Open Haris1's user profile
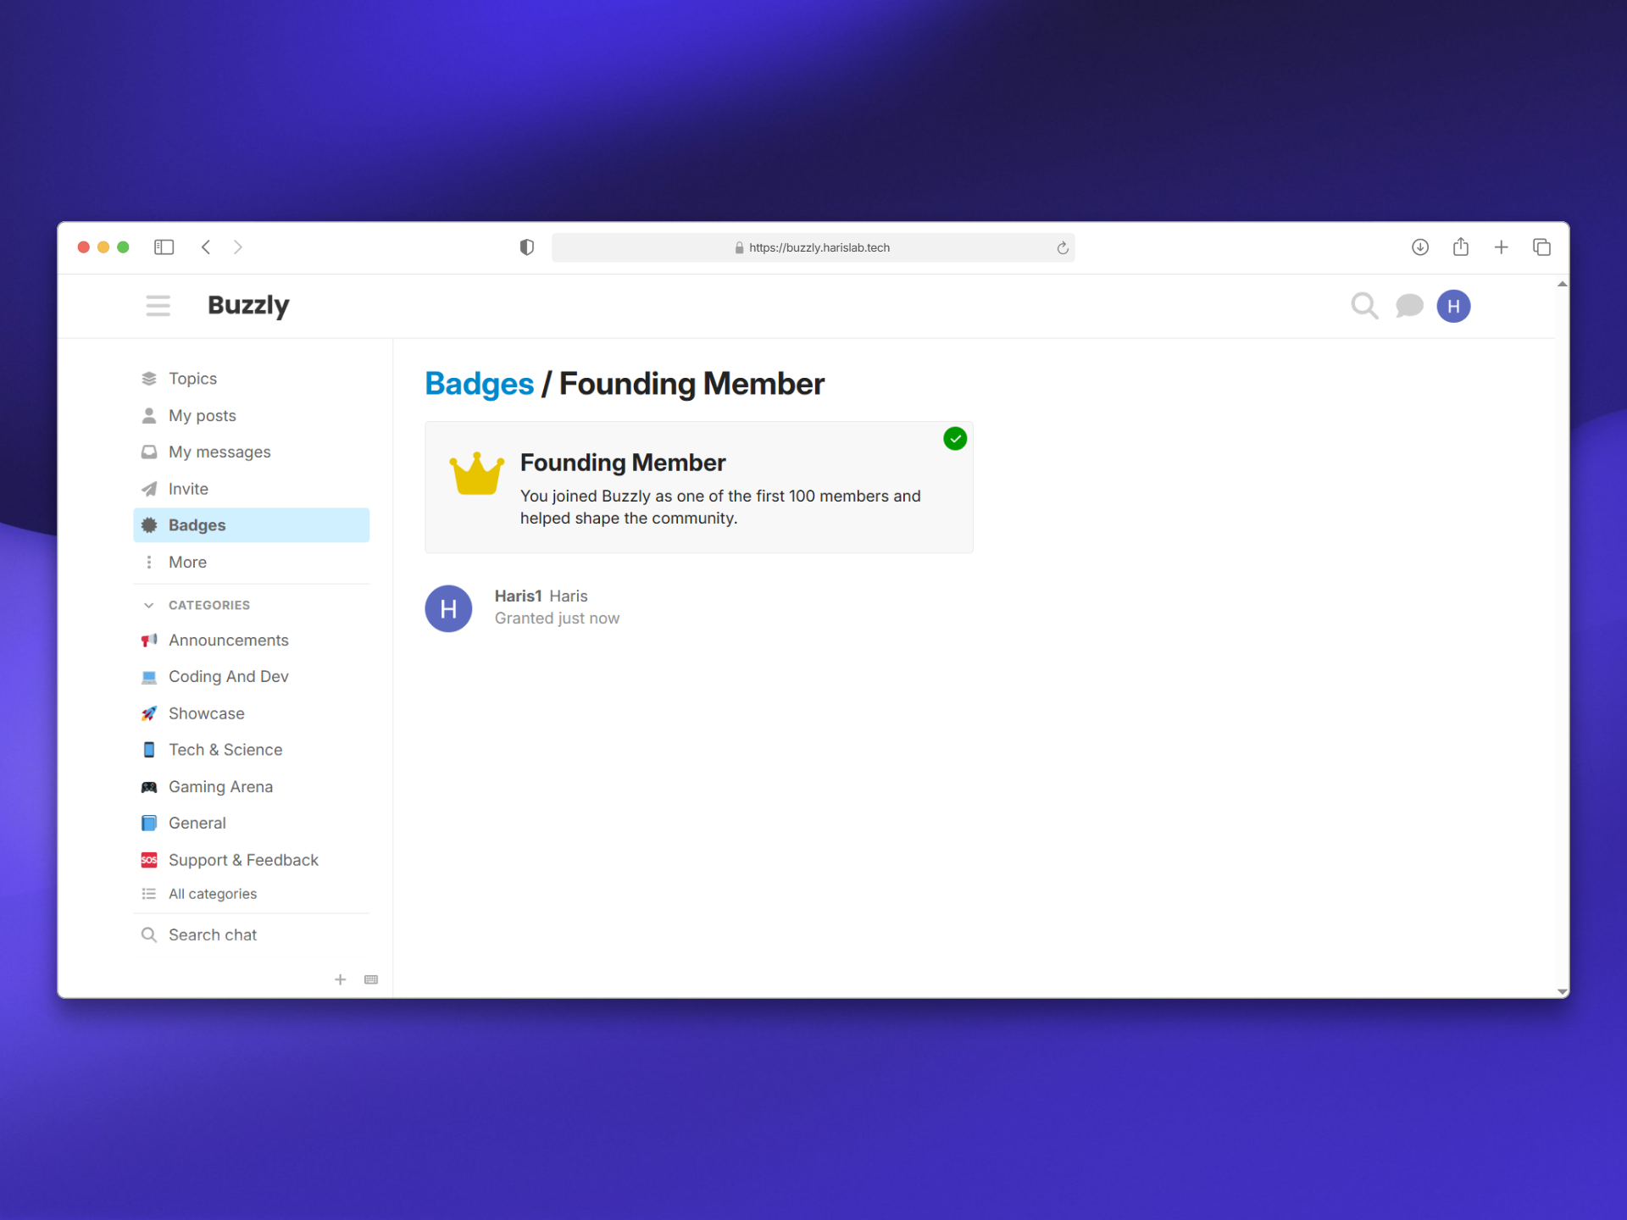 [x=518, y=596]
